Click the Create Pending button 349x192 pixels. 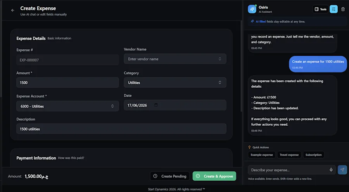(x=170, y=176)
